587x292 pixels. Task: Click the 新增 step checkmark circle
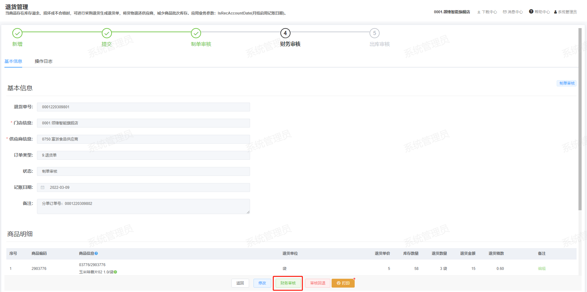[17, 33]
